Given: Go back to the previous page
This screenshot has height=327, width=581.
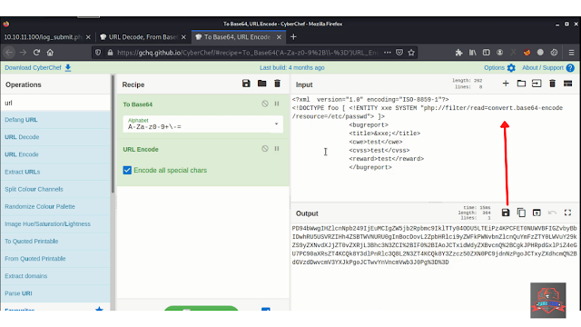Looking at the screenshot, I should pos(9,53).
